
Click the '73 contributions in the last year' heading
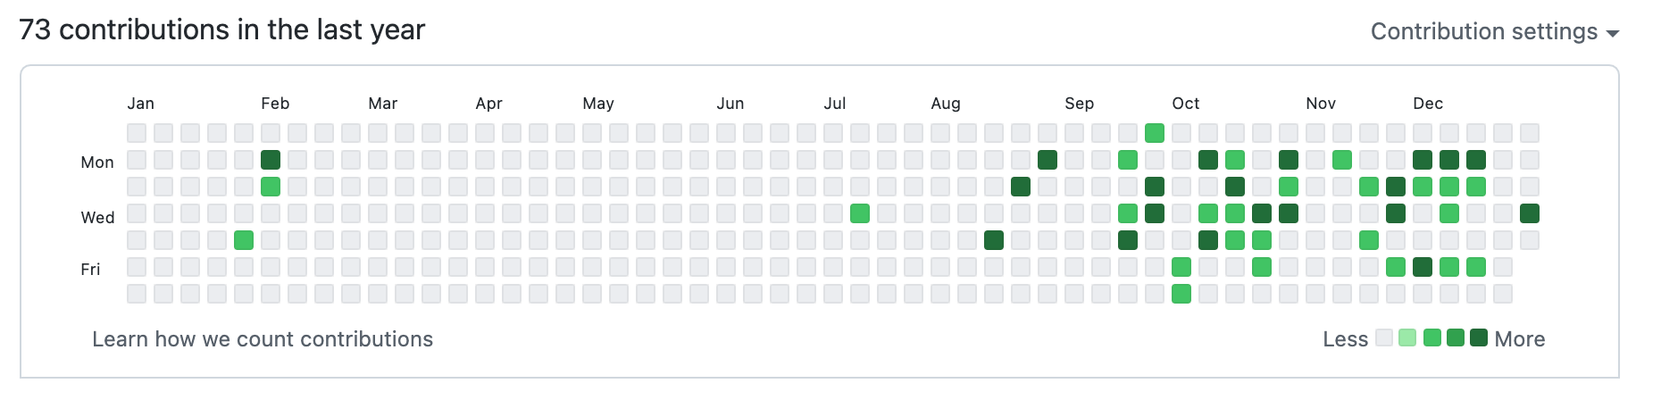tap(222, 30)
